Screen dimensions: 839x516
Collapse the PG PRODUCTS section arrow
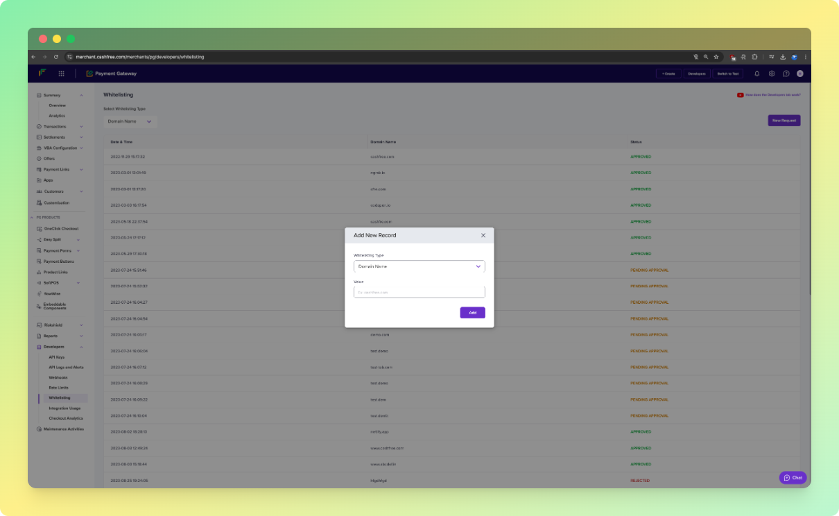coord(32,217)
